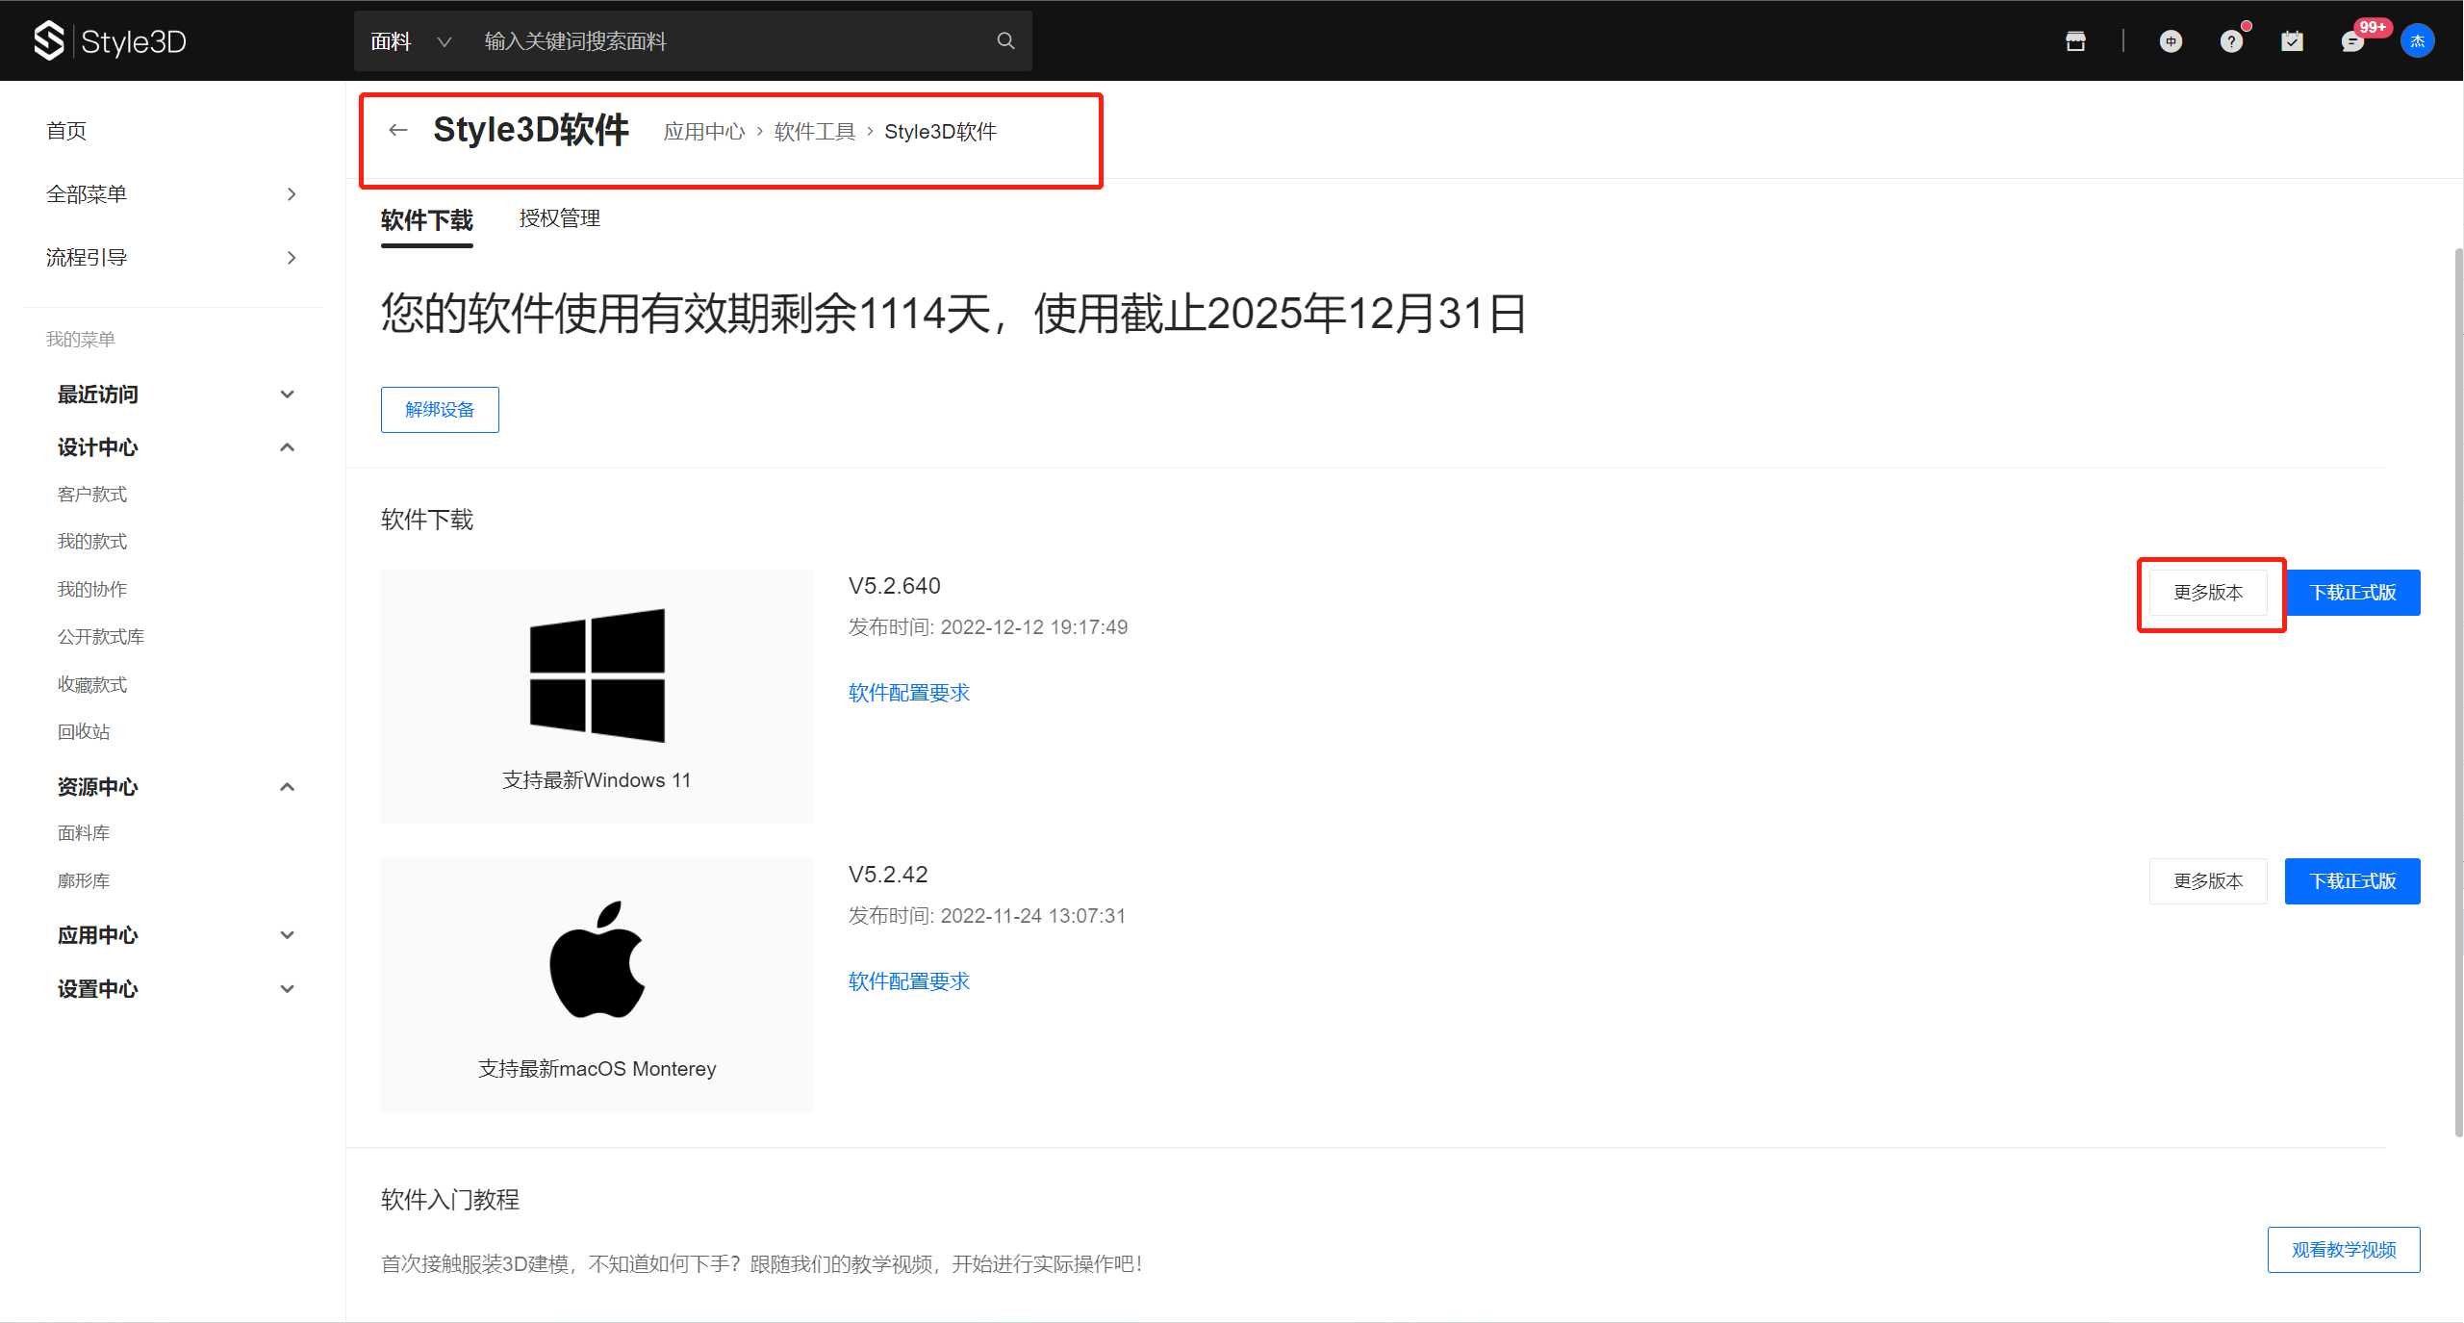The height and width of the screenshot is (1323, 2464).
Task: Click the Style3D logo in header
Action: [110, 41]
